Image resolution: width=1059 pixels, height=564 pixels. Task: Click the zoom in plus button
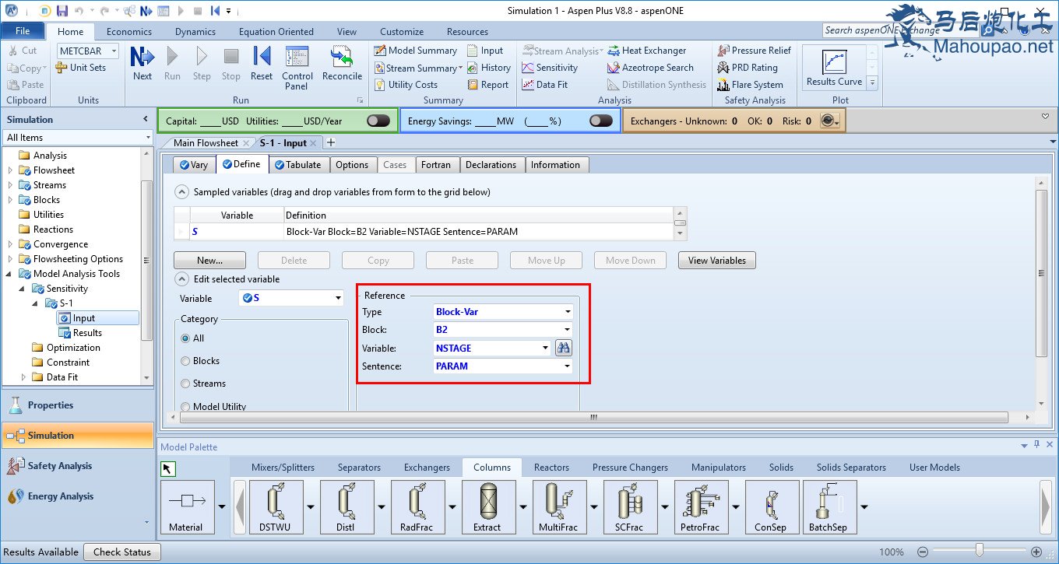[1036, 552]
